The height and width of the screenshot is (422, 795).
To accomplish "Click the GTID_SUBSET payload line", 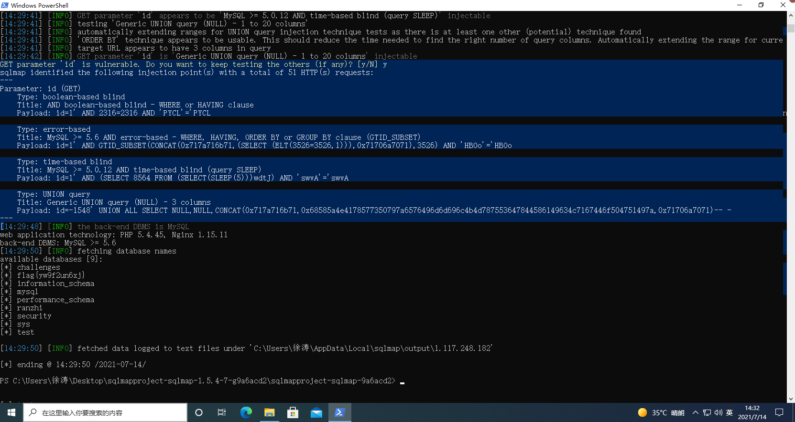I will pyautogui.click(x=264, y=146).
